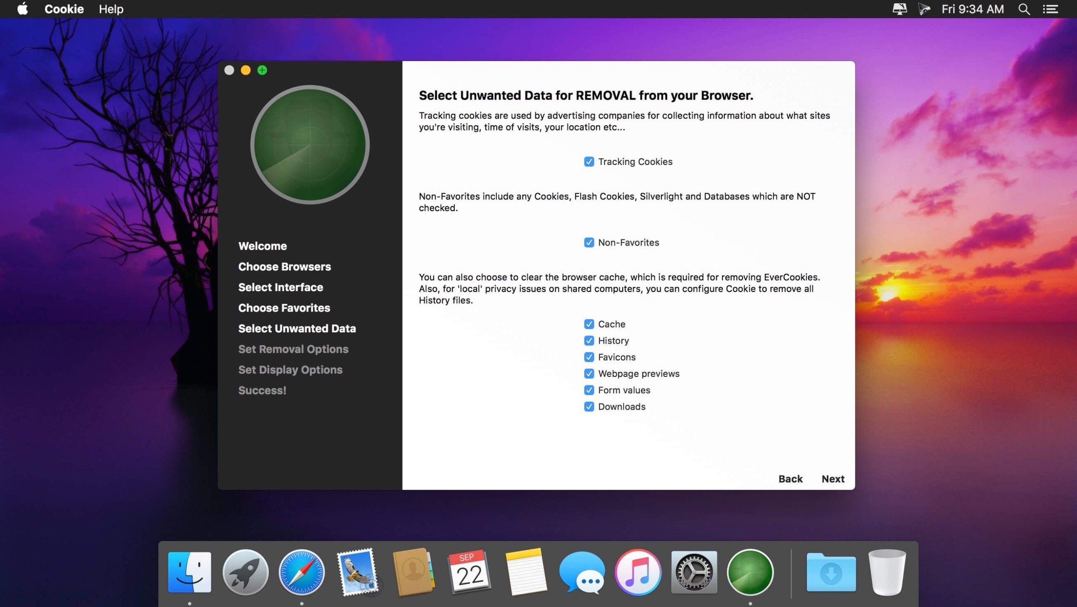The width and height of the screenshot is (1077, 607).
Task: Toggle the Downloads removal checkbox
Action: [589, 406]
